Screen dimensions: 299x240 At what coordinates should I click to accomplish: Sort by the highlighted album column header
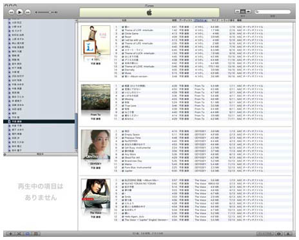(x=200, y=21)
